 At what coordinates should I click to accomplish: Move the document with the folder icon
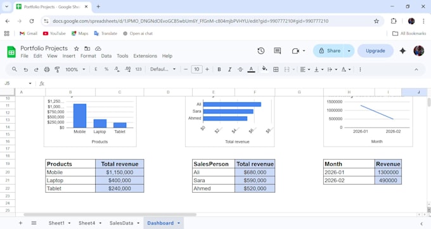tap(87, 48)
